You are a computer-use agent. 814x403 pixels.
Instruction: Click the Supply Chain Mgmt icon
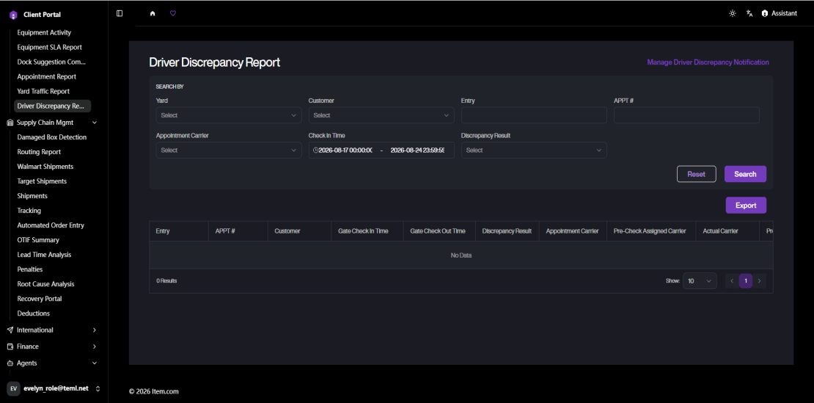tap(10, 123)
